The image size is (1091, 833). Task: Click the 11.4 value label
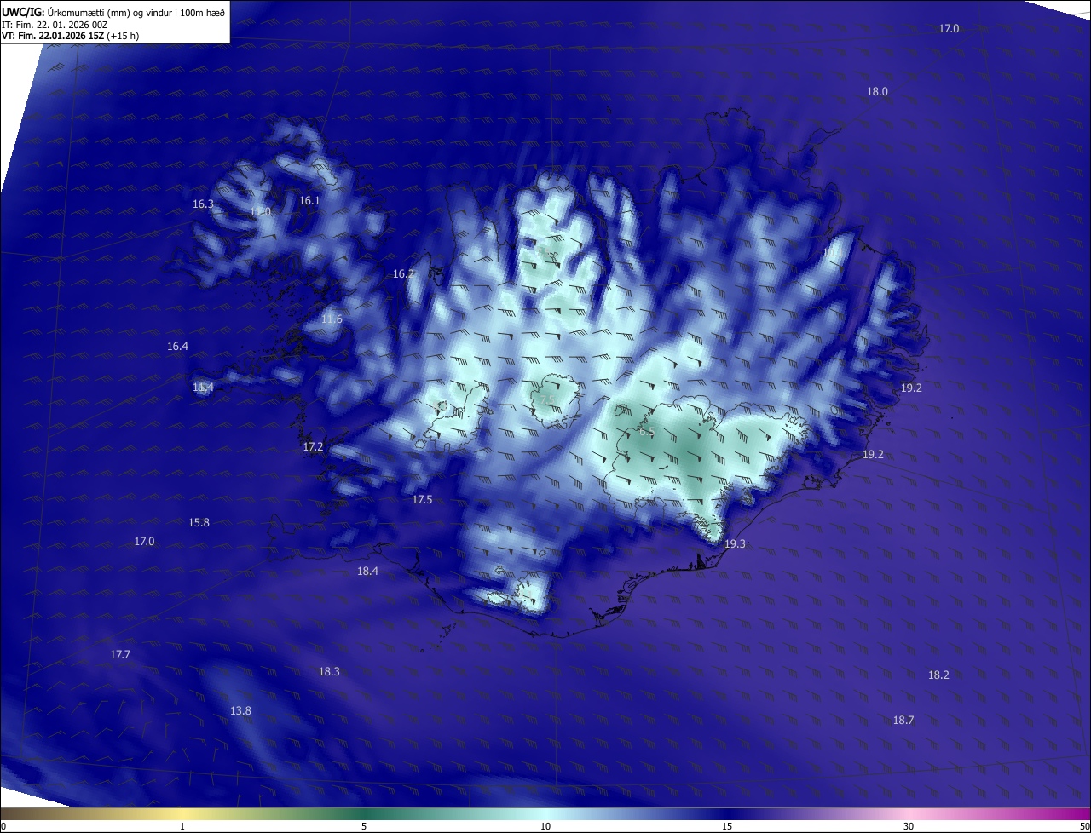(203, 388)
